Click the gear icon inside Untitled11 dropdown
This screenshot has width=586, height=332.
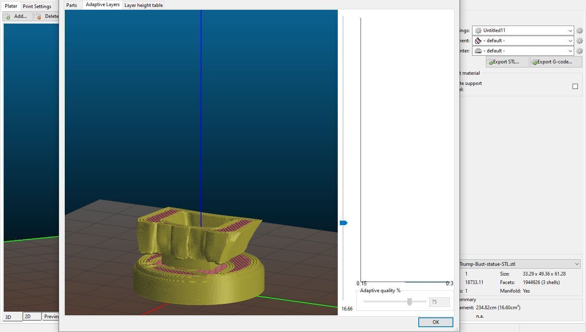pos(478,30)
